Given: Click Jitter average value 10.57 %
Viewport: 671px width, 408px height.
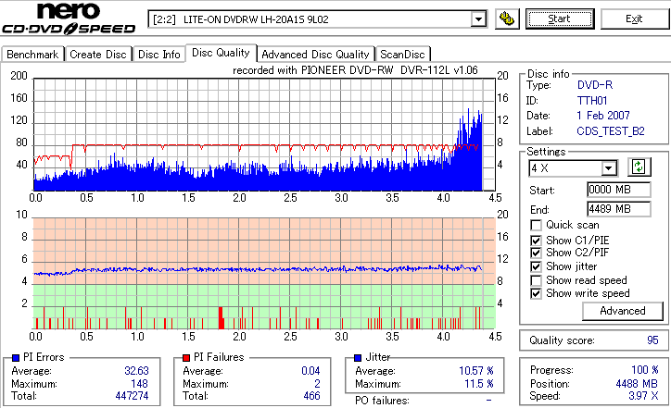Looking at the screenshot, I should pos(476,371).
